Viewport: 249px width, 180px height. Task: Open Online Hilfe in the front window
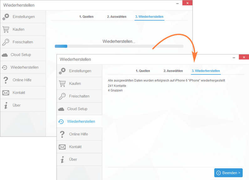click(80, 134)
